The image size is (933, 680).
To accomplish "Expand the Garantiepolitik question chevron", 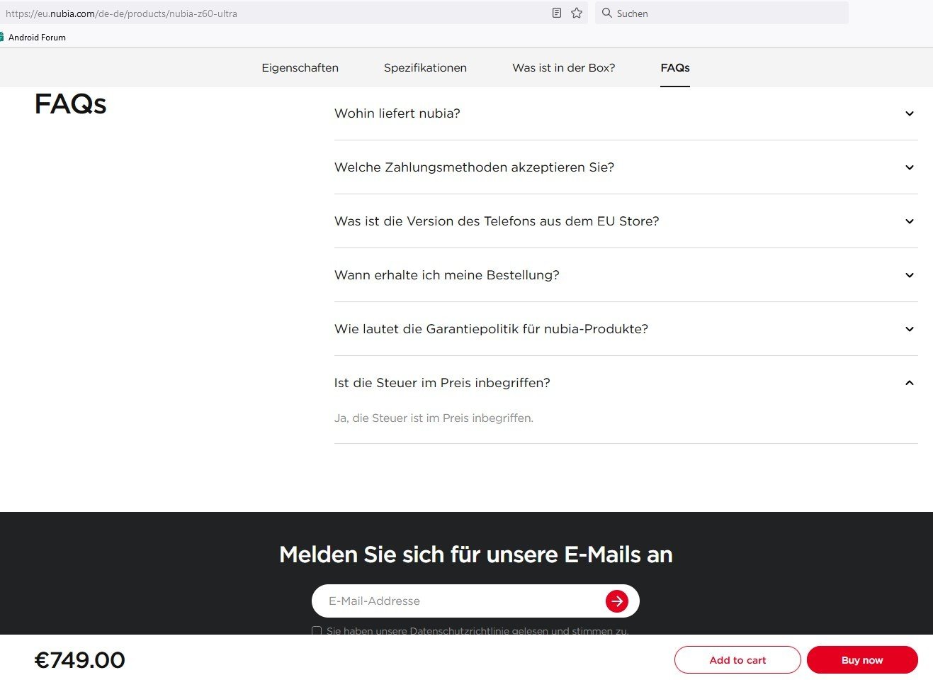I will point(909,329).
